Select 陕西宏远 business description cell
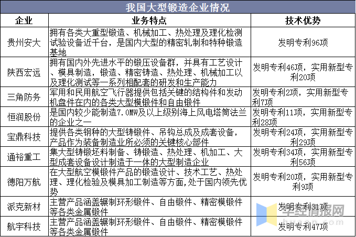 coord(149,72)
